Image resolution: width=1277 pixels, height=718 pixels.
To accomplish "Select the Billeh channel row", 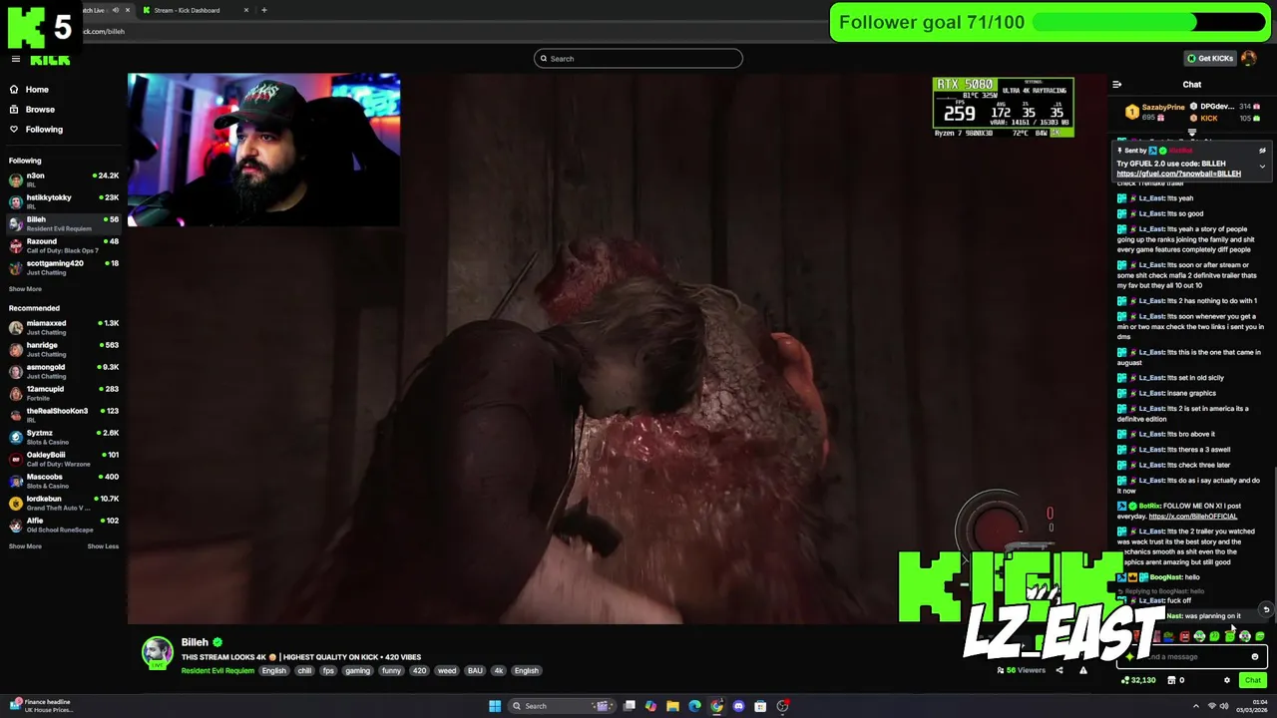I will click(64, 223).
